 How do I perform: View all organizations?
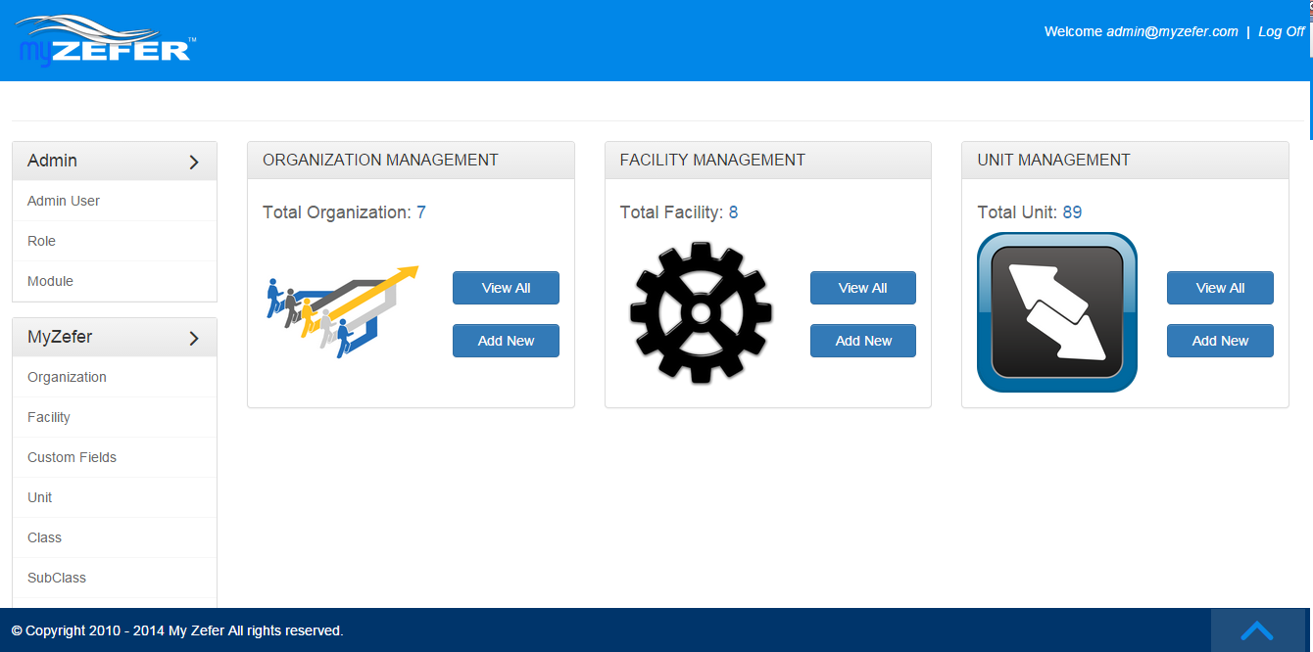tap(506, 288)
